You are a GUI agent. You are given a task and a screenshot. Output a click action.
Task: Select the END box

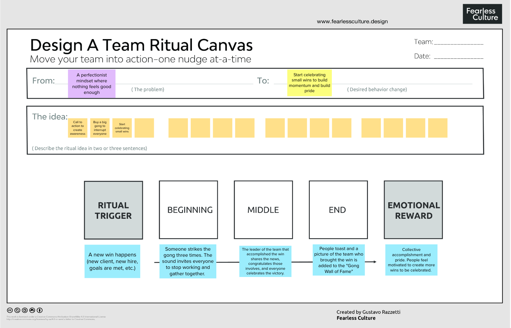[338, 210]
